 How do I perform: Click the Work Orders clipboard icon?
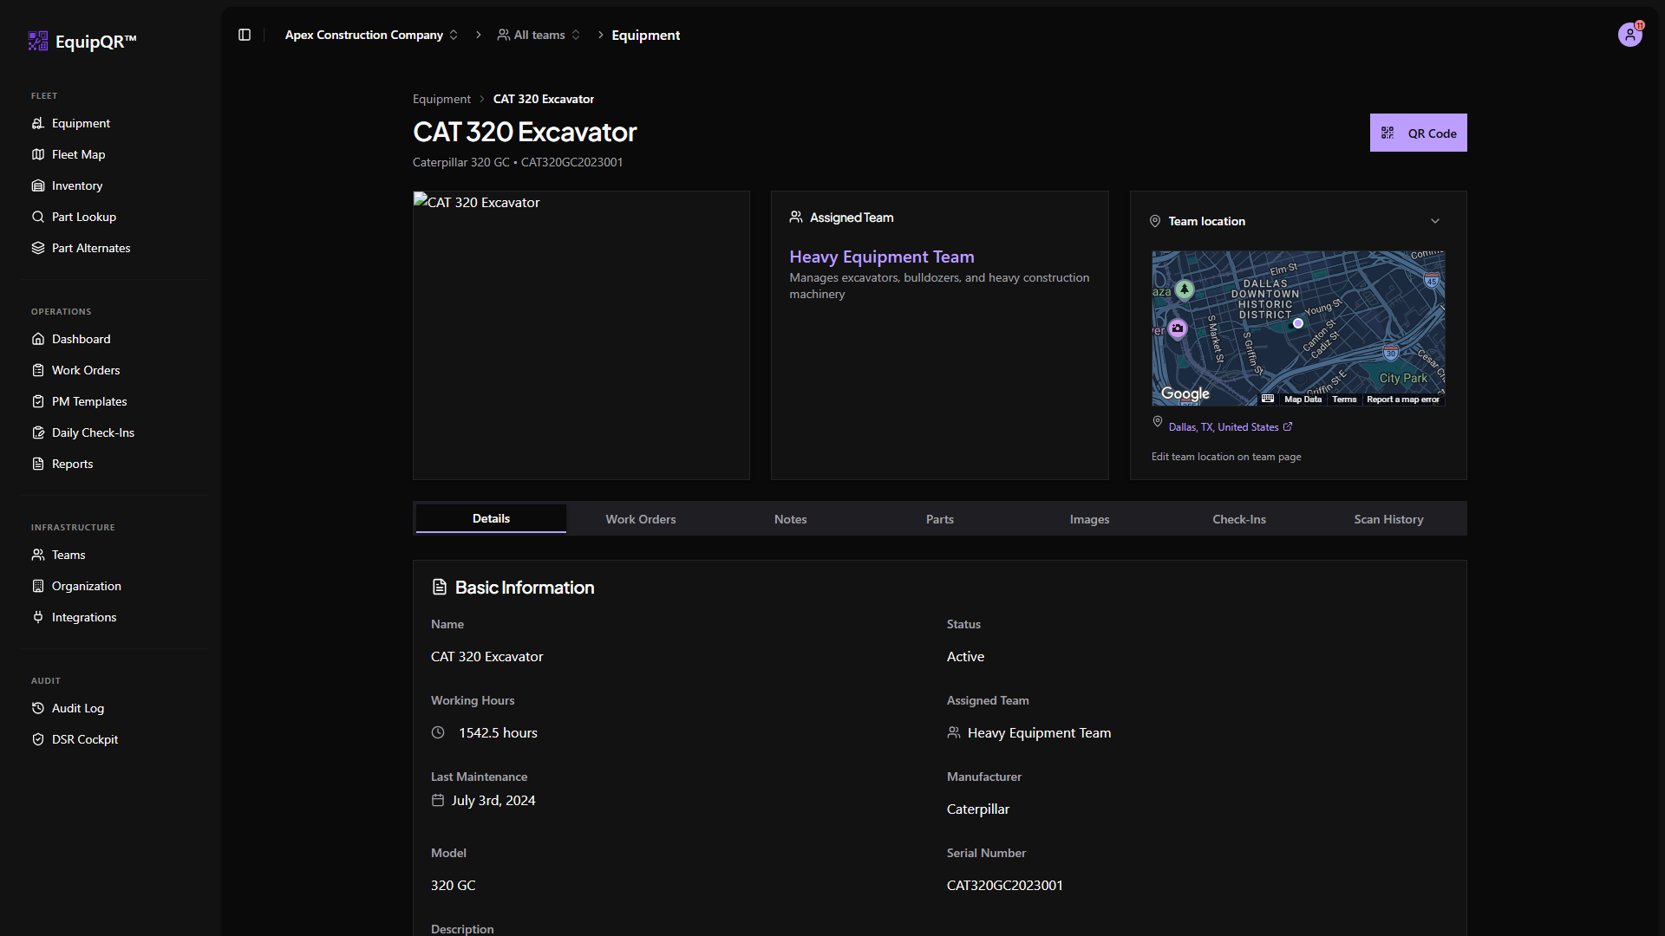coord(38,370)
